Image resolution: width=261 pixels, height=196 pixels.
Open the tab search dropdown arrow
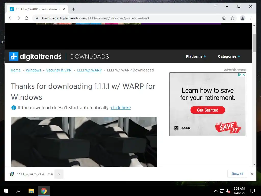(215, 6)
